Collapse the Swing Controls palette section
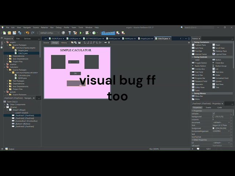235x176 pixels. click(193, 57)
